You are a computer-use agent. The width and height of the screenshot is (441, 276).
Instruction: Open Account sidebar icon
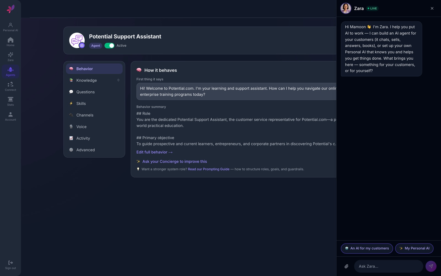(x=10, y=114)
